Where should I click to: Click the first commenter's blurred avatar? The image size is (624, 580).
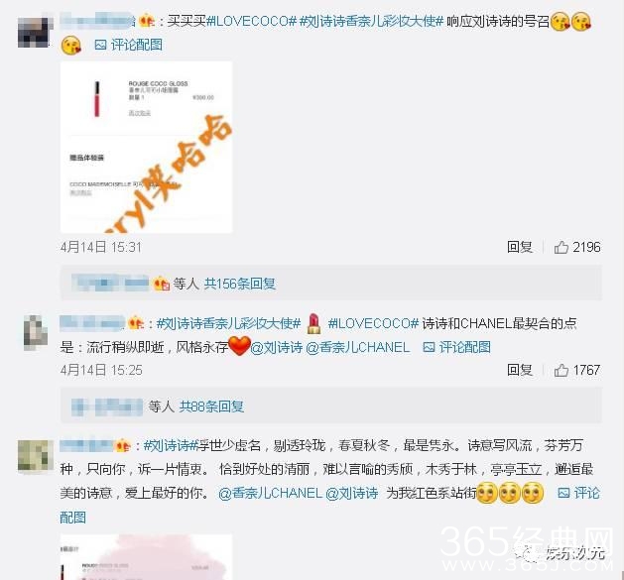pyautogui.click(x=35, y=31)
